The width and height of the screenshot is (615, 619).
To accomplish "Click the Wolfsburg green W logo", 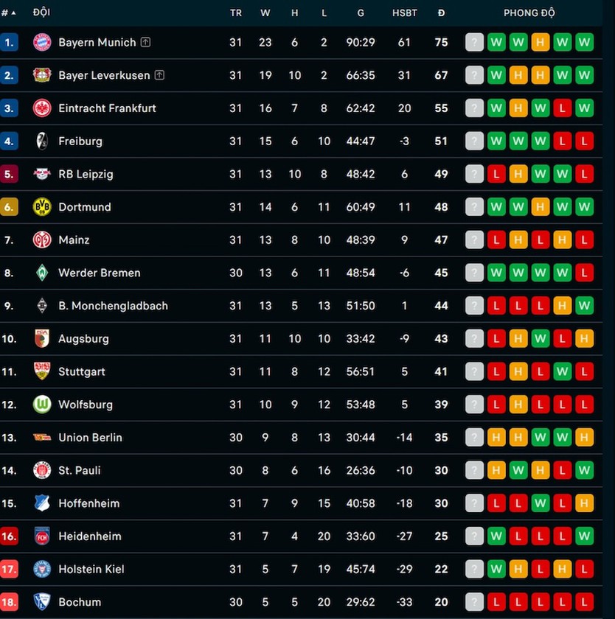I will coord(42,405).
